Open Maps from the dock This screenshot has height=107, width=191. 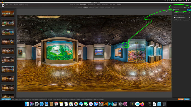click(71, 104)
